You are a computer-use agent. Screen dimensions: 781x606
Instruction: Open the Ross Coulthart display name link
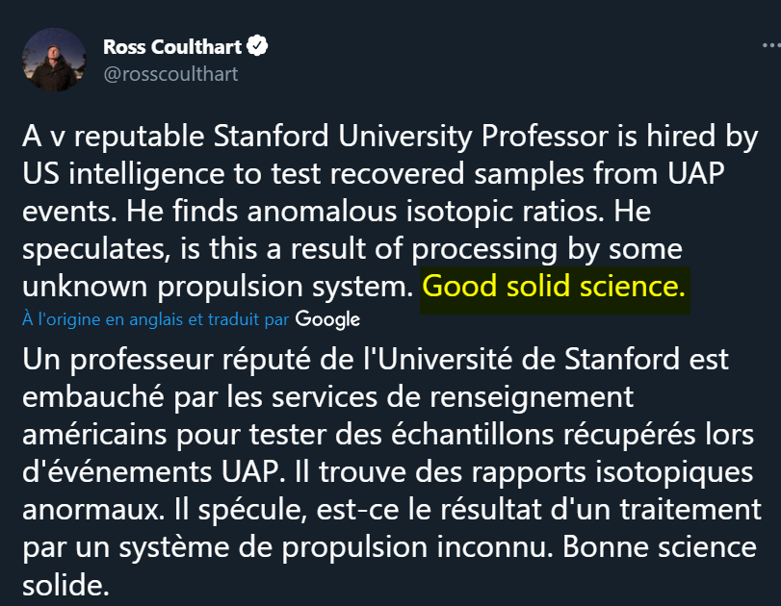point(172,47)
